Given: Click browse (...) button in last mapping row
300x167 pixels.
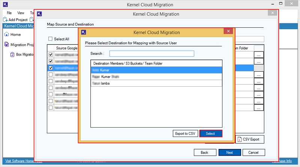Looking at the screenshot, I should pos(259,108).
